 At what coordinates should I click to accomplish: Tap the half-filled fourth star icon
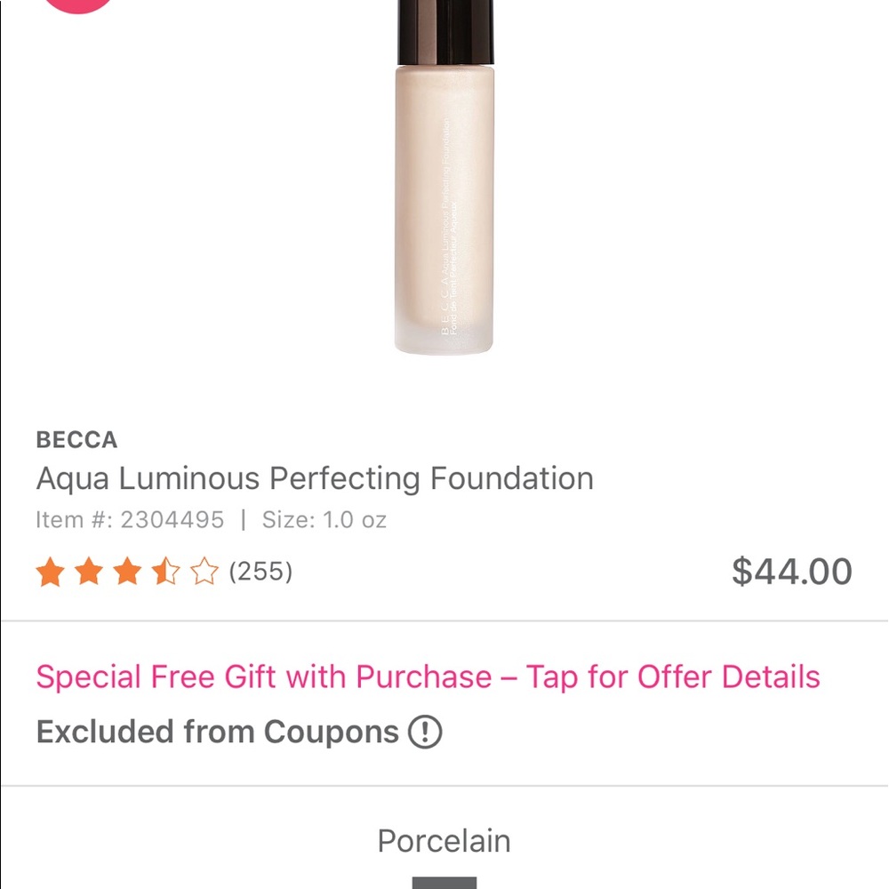(165, 572)
